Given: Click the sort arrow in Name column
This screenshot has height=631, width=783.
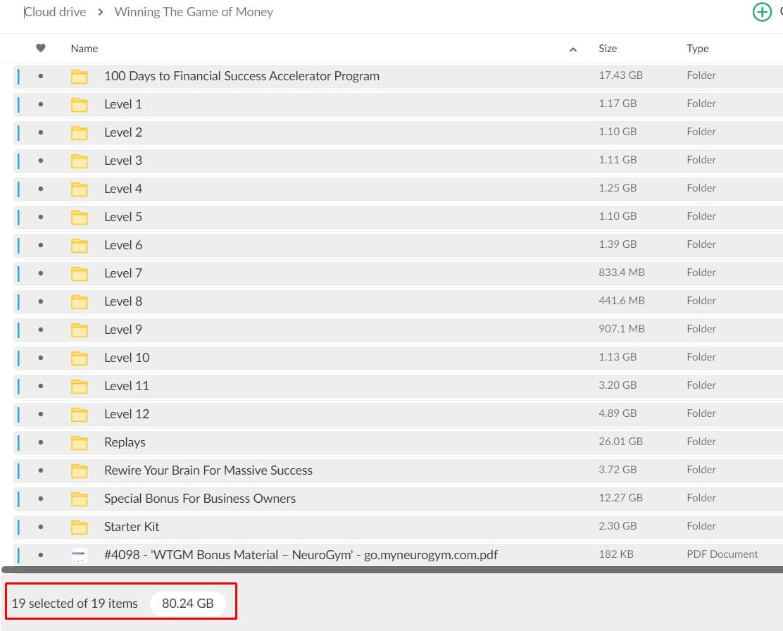Looking at the screenshot, I should pos(572,49).
